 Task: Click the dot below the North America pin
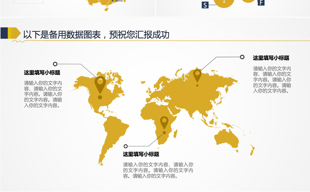100,97
